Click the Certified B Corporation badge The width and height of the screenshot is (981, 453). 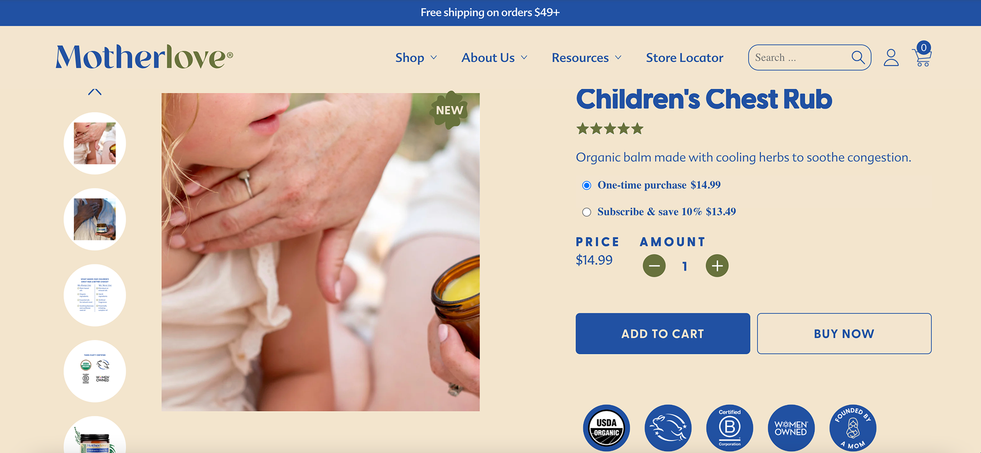click(x=730, y=428)
